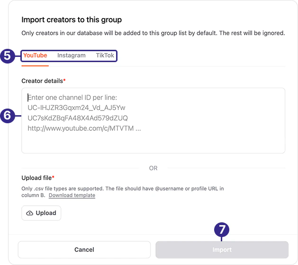
Task: Open the Download template link
Action: [72, 195]
